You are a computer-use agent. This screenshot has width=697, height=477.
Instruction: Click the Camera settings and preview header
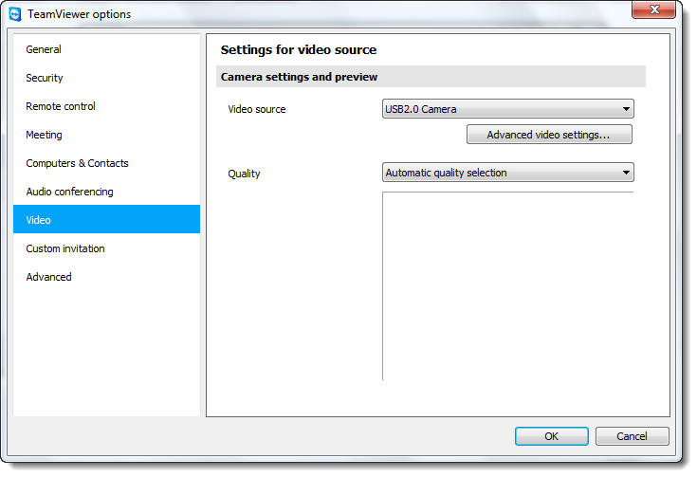pos(431,77)
